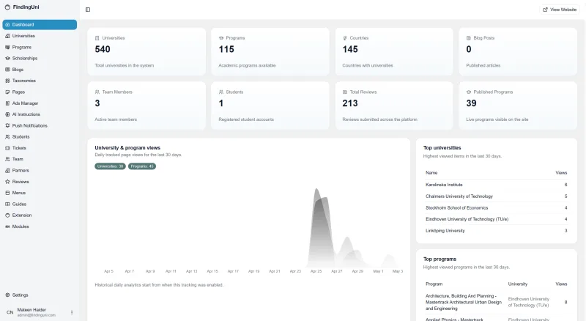This screenshot has width=586, height=321.
Task: Open the Programs 115 stat card
Action: (270, 51)
